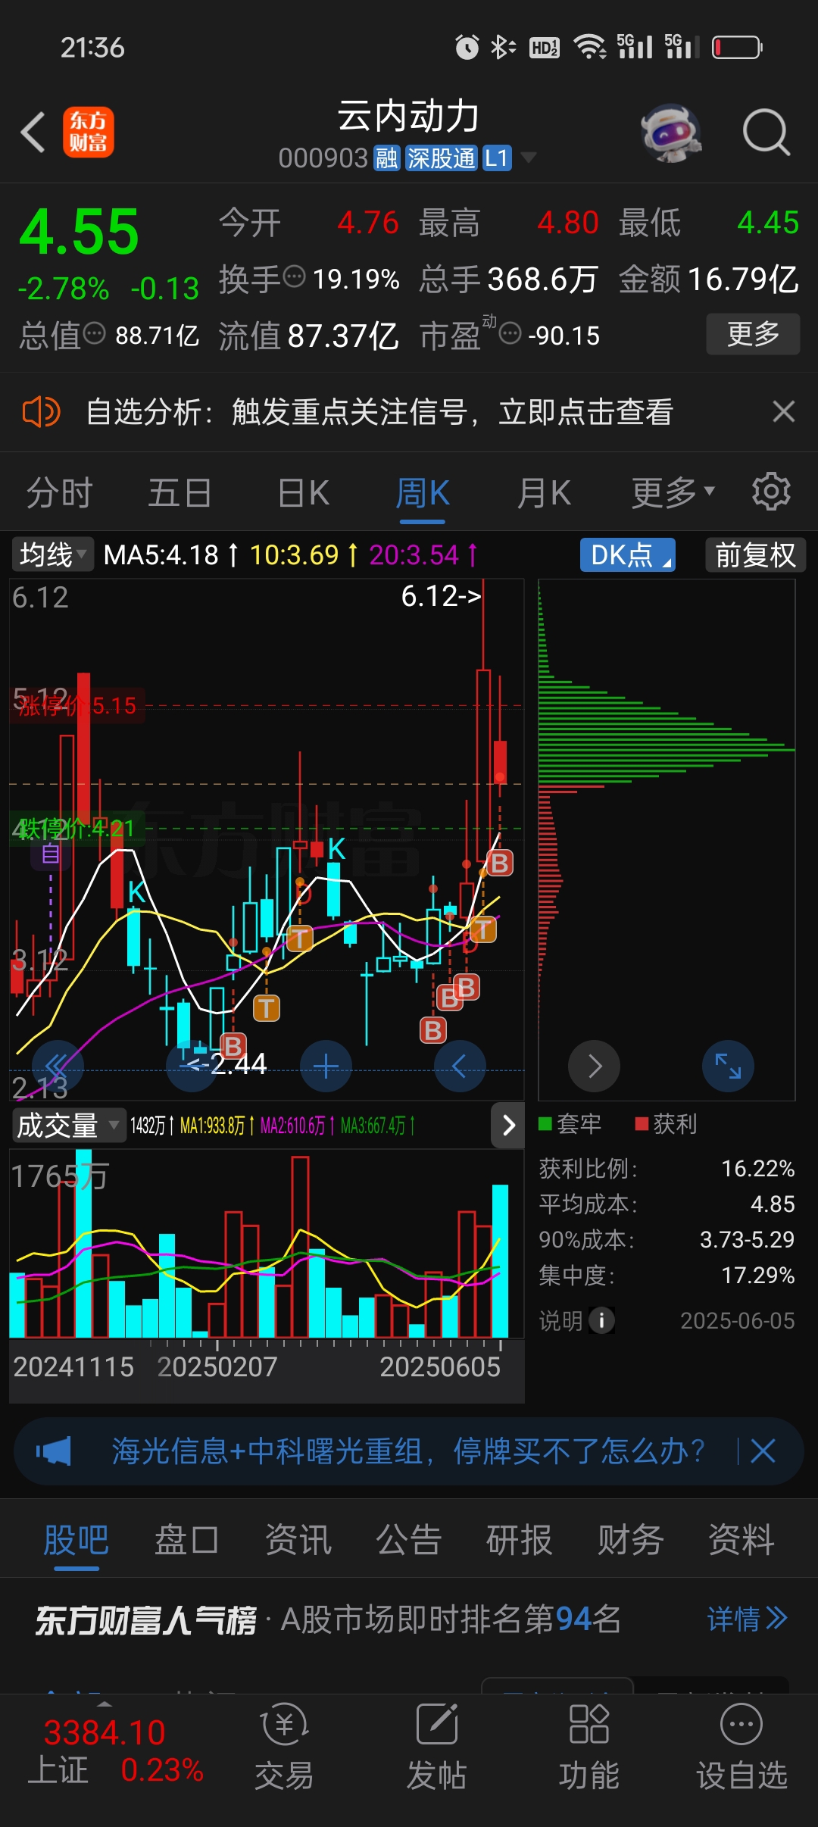
Task: Open 更多 chart periods dropdown
Action: coord(673,492)
